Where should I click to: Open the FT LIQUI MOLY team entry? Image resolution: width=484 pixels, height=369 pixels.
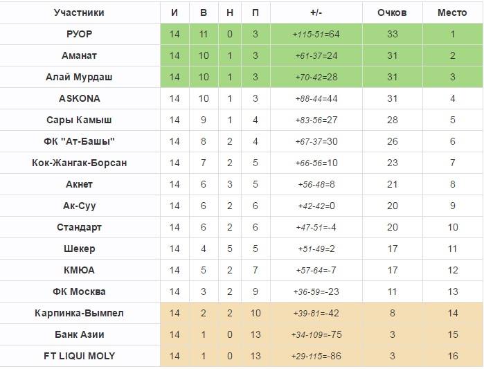coord(79,356)
